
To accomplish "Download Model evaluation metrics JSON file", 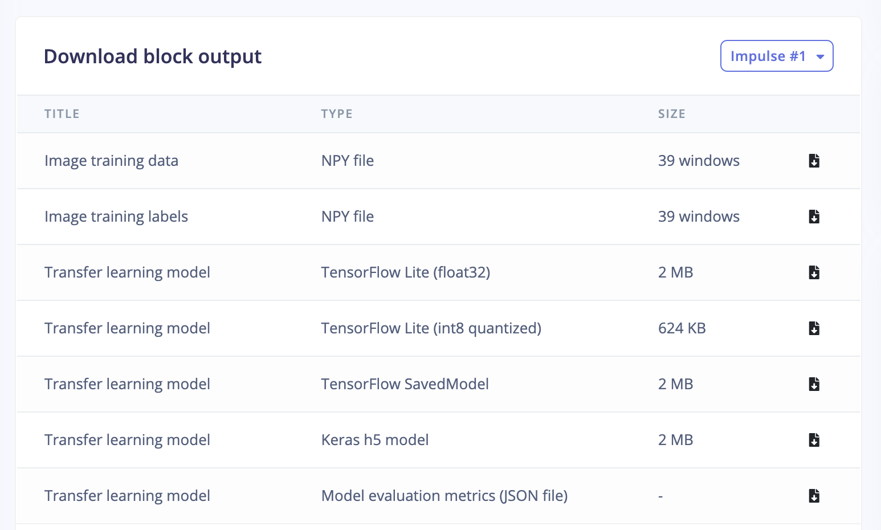I will tap(814, 496).
